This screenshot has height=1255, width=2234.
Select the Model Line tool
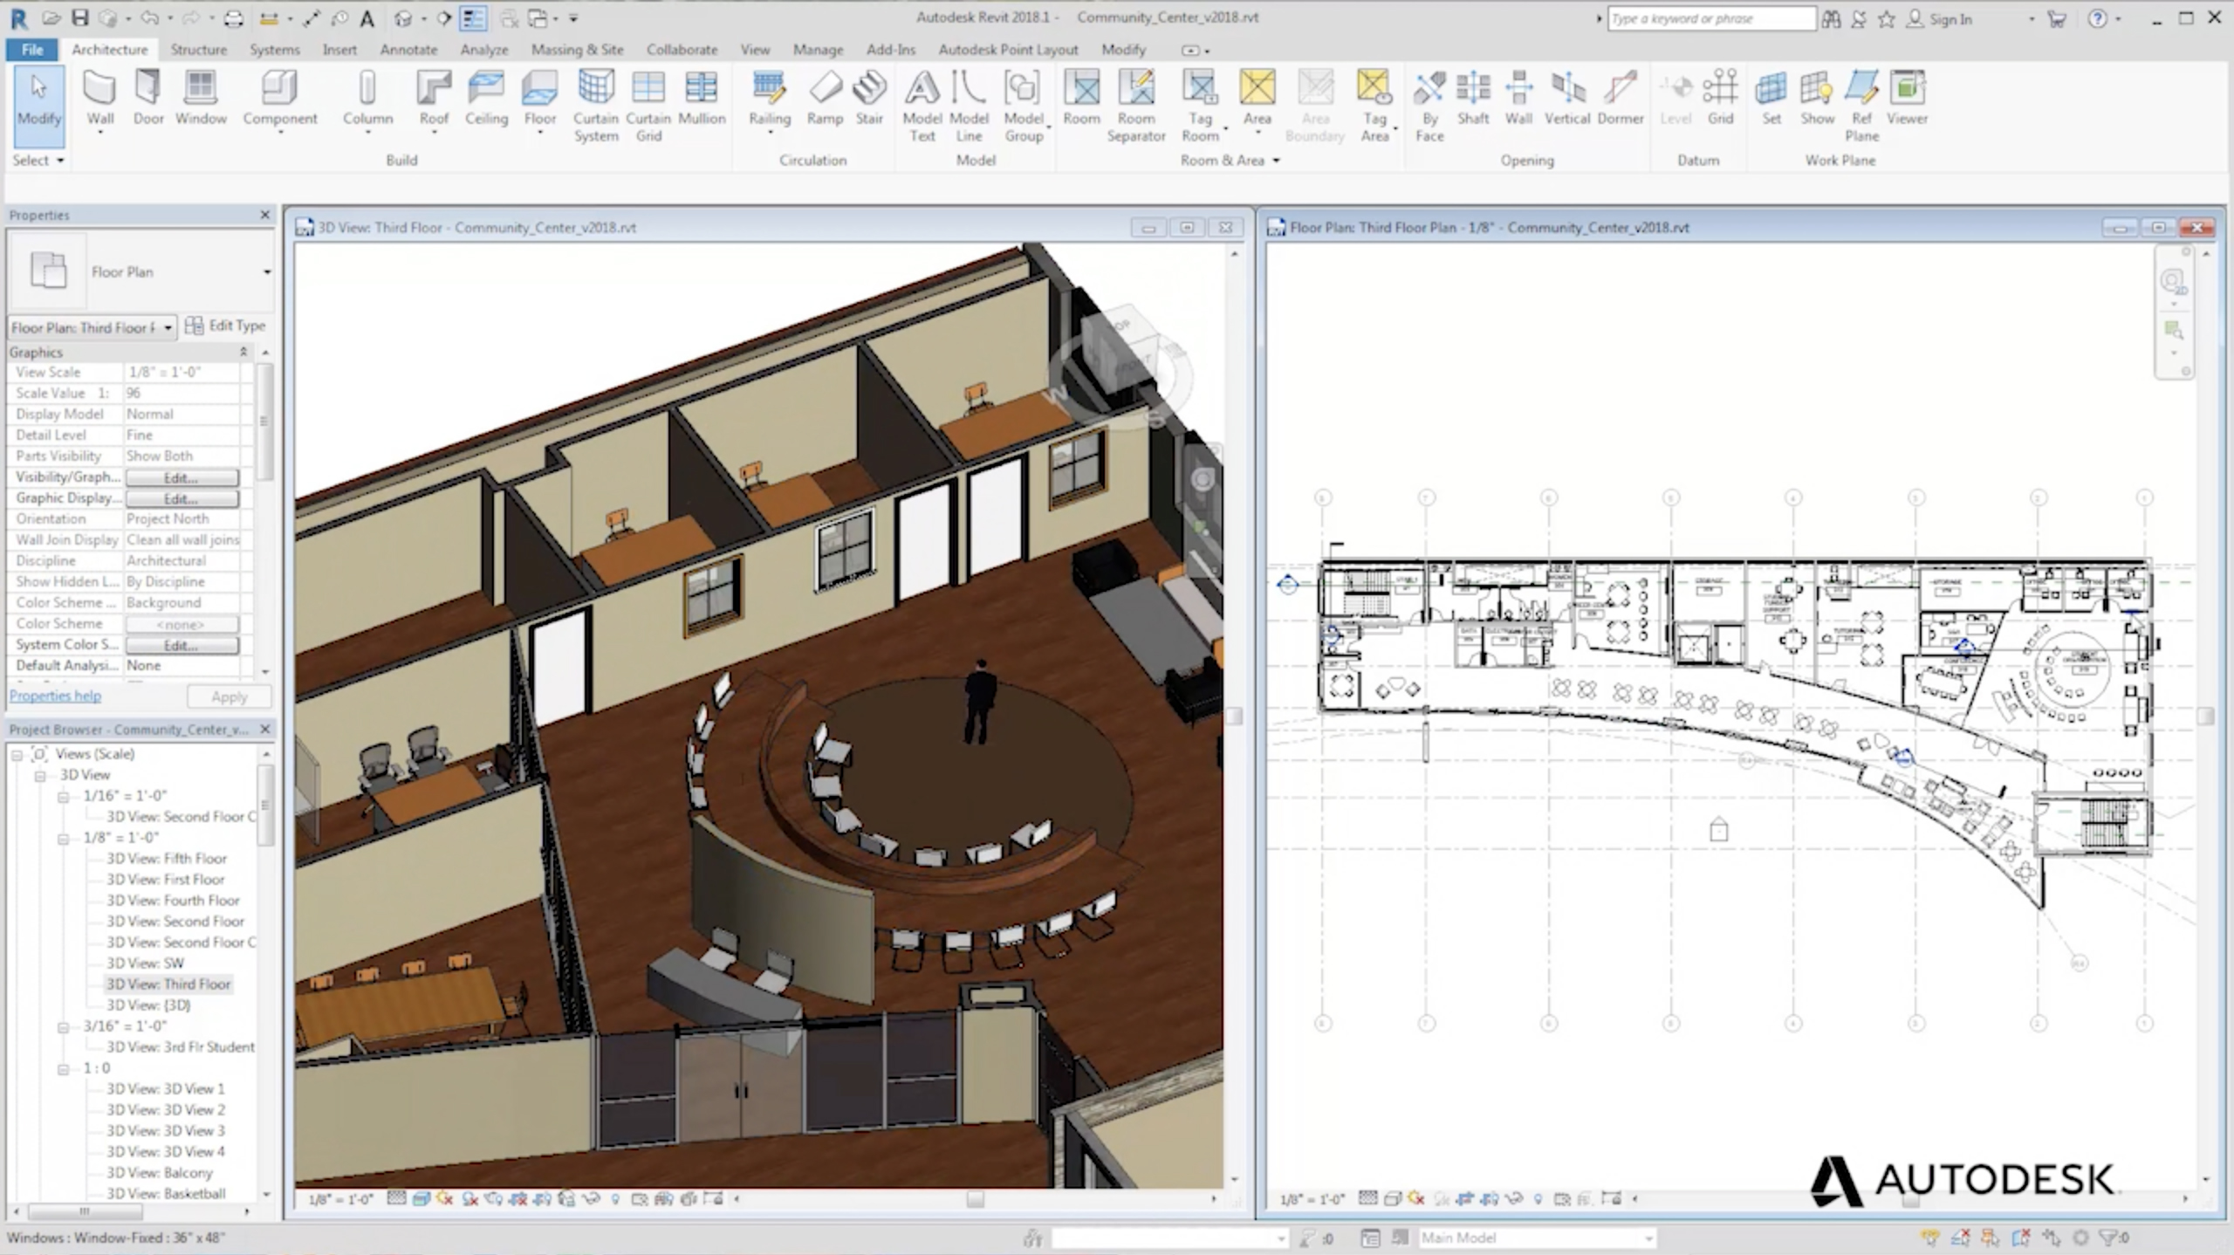[969, 106]
